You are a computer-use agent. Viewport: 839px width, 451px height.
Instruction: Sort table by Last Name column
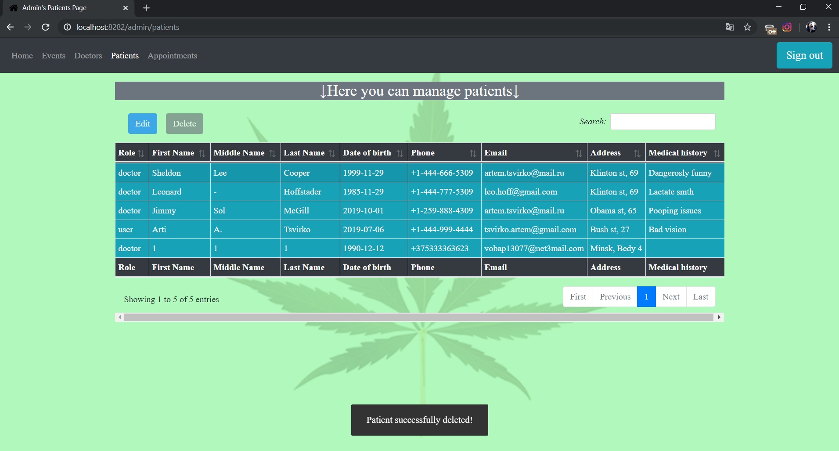310,153
